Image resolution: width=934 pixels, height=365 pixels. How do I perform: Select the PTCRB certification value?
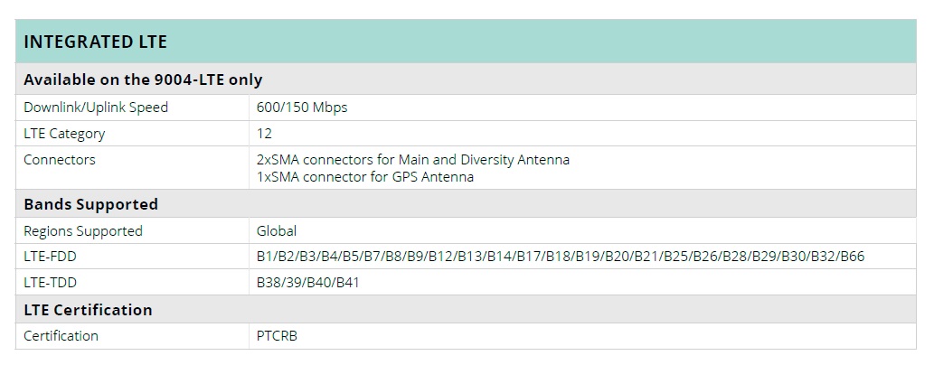pyautogui.click(x=277, y=336)
